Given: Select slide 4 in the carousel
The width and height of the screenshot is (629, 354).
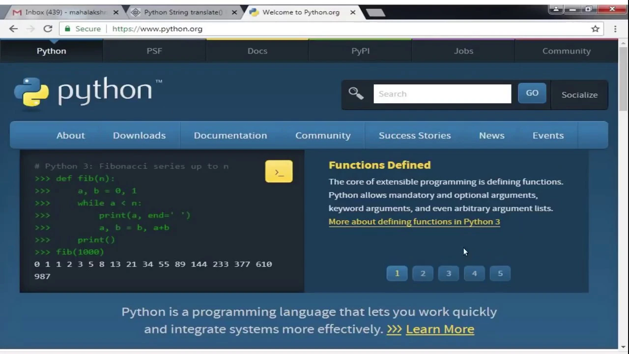Looking at the screenshot, I should pos(474,273).
